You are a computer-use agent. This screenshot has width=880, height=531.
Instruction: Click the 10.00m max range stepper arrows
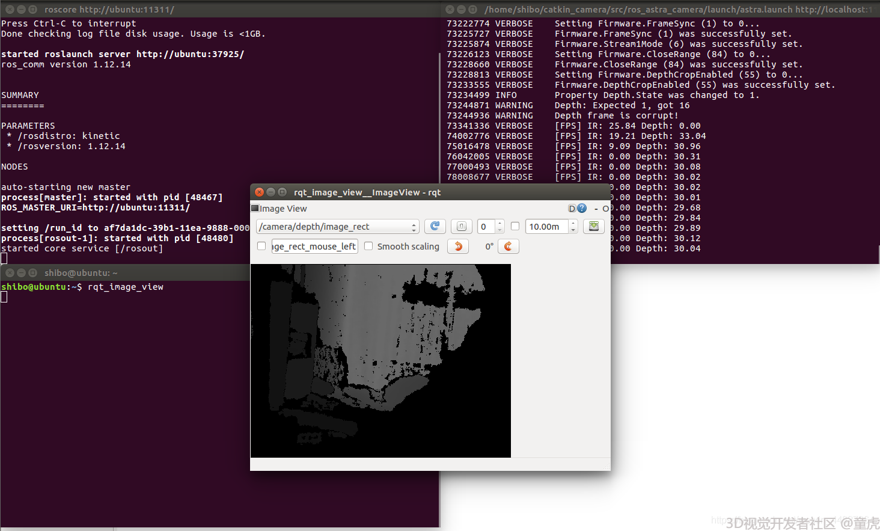(x=573, y=226)
